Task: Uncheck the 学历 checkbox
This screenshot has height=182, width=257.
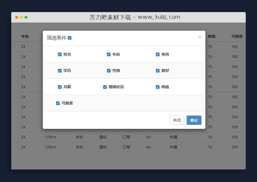Action: point(60,70)
